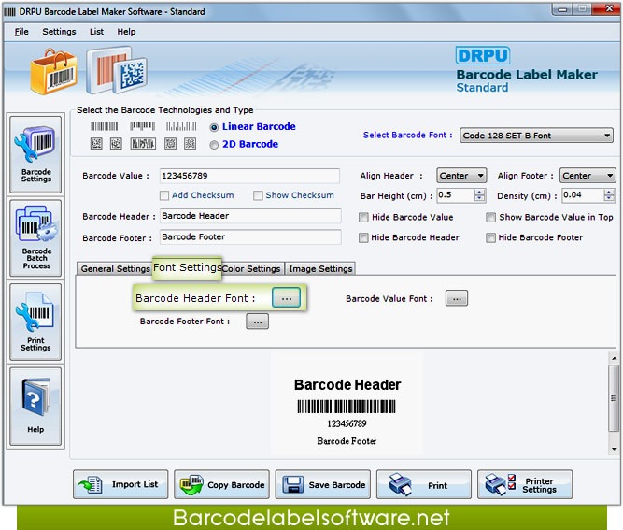Click the Density value field

pos(583,195)
